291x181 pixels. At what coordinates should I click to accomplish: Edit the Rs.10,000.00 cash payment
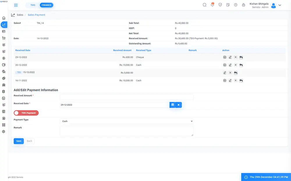230,81
